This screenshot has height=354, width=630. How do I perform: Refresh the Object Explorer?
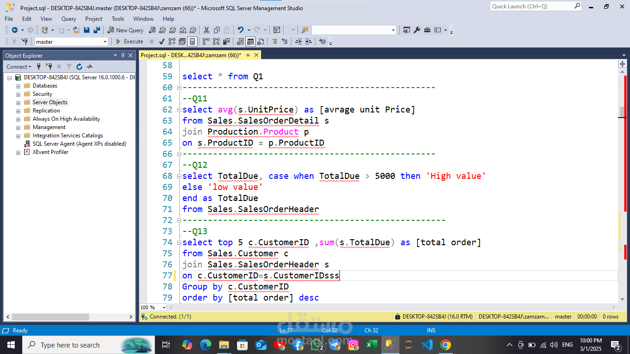click(78, 66)
